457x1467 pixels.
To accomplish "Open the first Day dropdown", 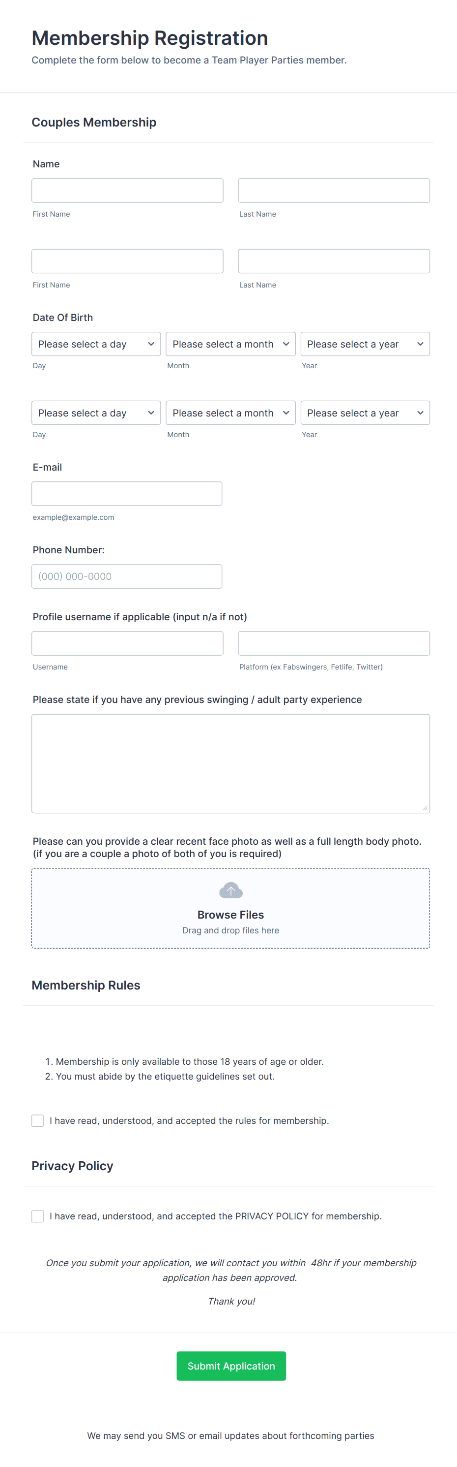I will (95, 344).
